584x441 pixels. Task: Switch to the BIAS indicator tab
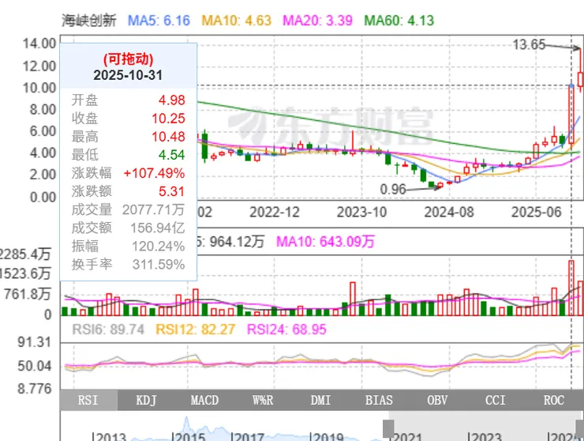(x=379, y=401)
